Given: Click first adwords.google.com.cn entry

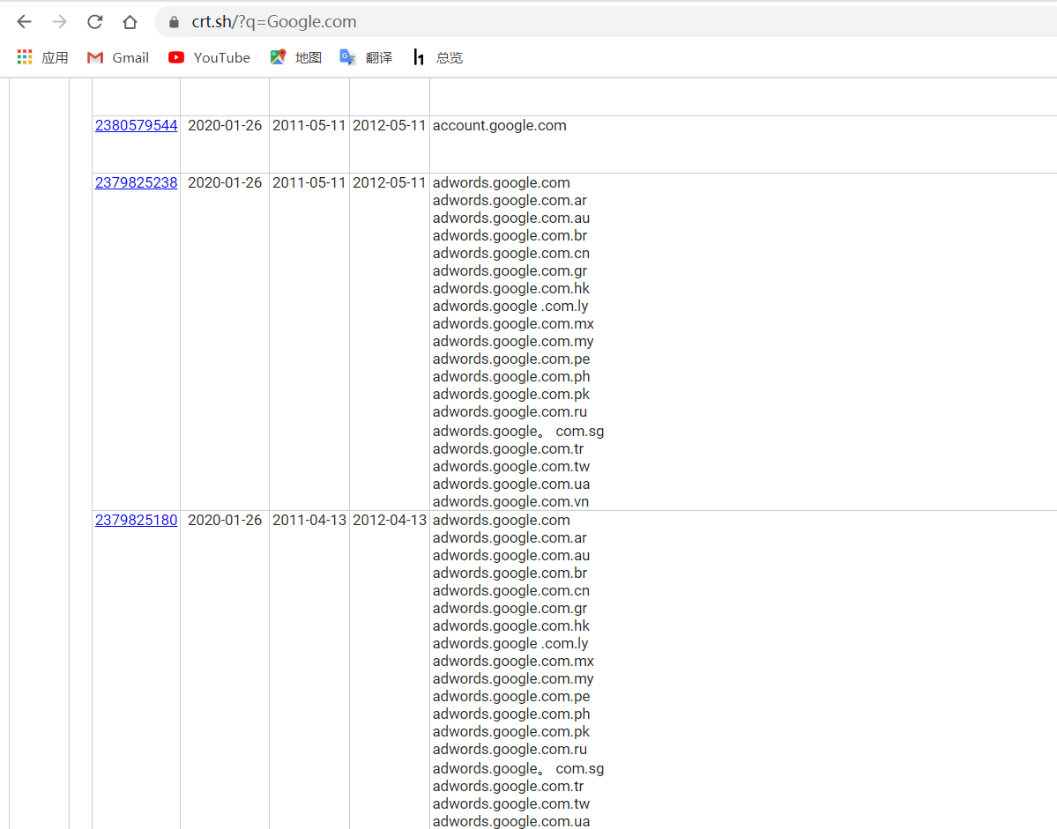Looking at the screenshot, I should 511,253.
